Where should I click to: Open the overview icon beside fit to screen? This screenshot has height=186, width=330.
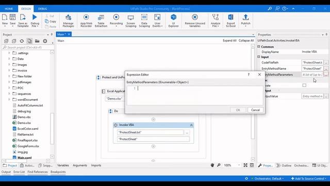pyautogui.click(x=252, y=165)
